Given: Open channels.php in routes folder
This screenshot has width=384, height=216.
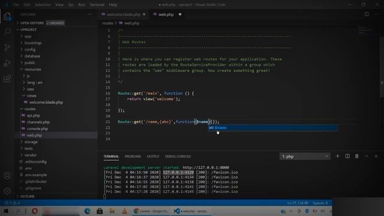Looking at the screenshot, I should pos(38,122).
